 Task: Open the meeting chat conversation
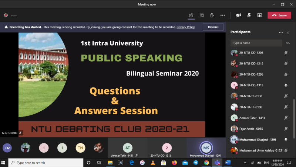(x=202, y=15)
